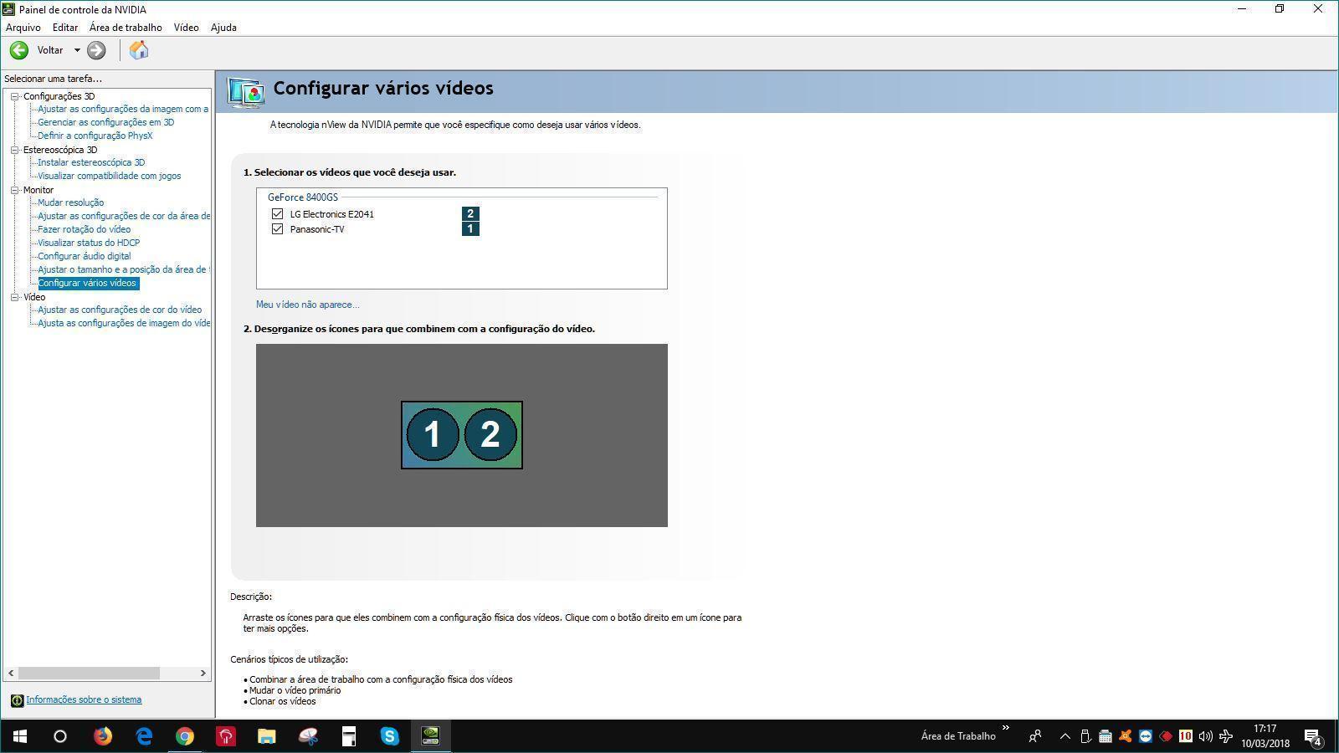This screenshot has width=1339, height=753.
Task: Open File Explorer from the taskbar
Action: 267,736
